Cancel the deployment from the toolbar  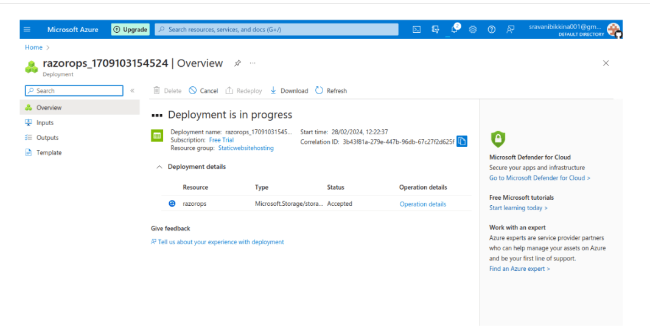(203, 90)
